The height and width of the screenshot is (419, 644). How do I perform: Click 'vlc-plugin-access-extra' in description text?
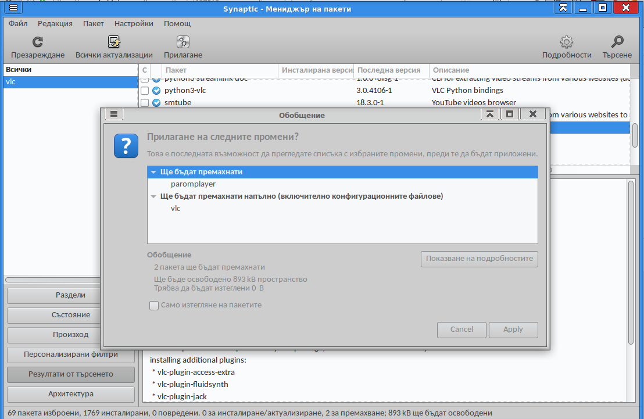tap(196, 372)
